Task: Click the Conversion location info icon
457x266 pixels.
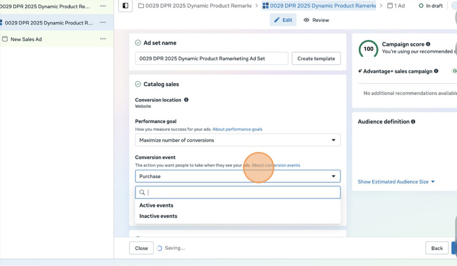Action: coord(186,100)
